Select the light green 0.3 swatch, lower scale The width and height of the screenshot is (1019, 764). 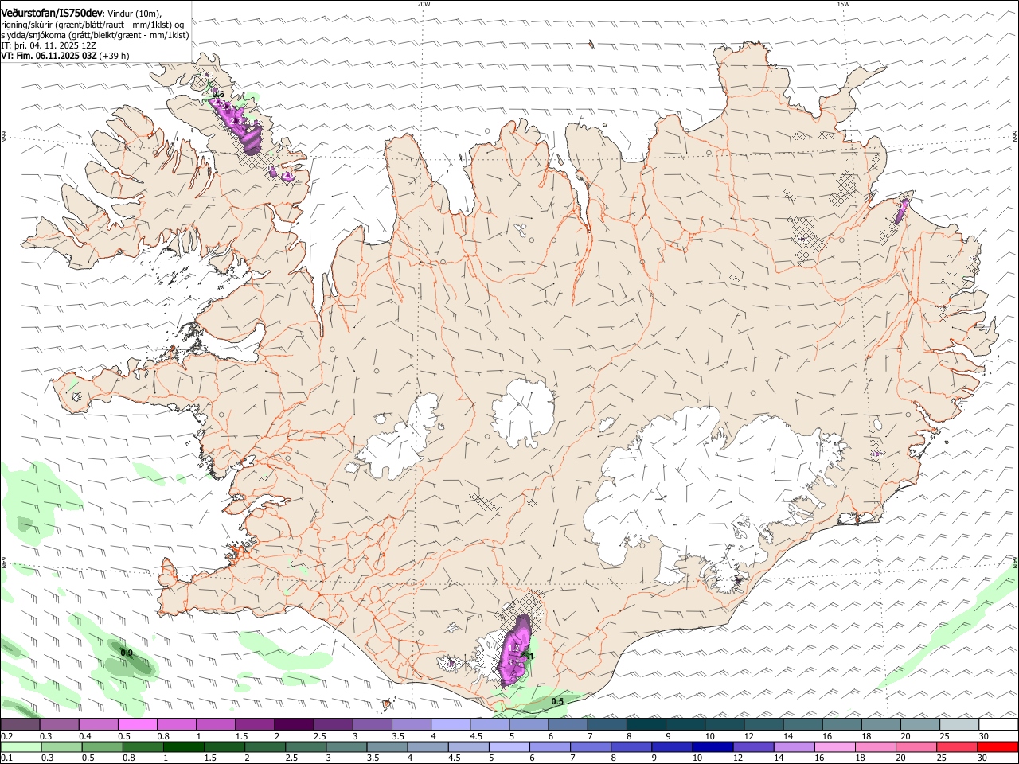61,746
